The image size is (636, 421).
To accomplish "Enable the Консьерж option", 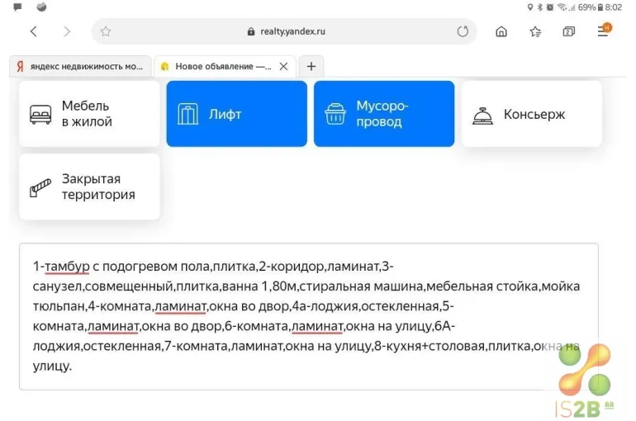I will (532, 114).
